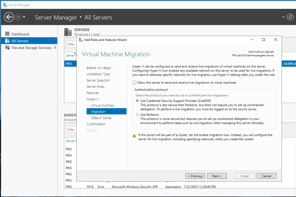Click the Server Manager title bar icon

coord(5,5)
